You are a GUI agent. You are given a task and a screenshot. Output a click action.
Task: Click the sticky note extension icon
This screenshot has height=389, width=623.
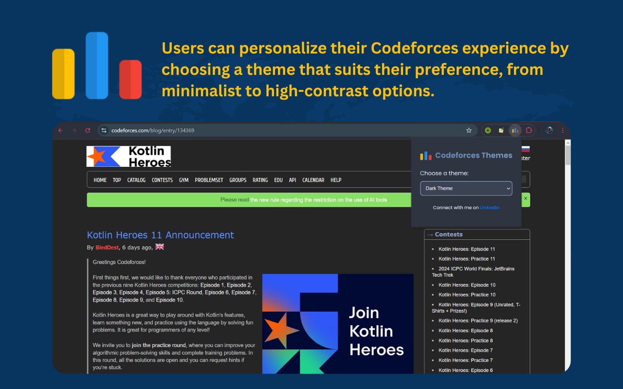click(x=501, y=130)
